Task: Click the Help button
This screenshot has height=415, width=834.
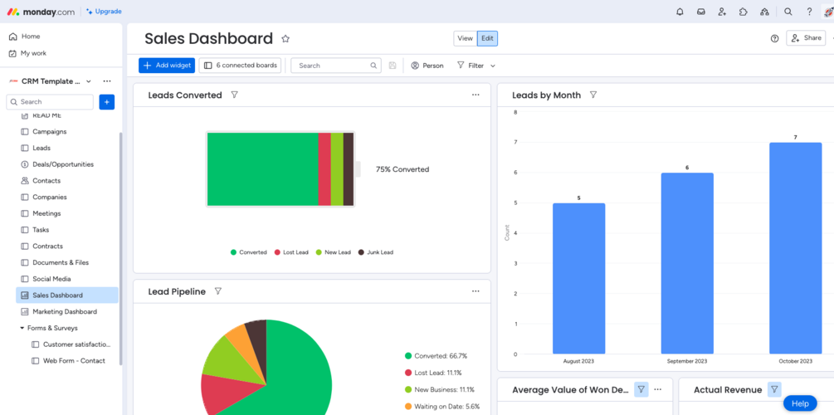Action: [x=800, y=403]
